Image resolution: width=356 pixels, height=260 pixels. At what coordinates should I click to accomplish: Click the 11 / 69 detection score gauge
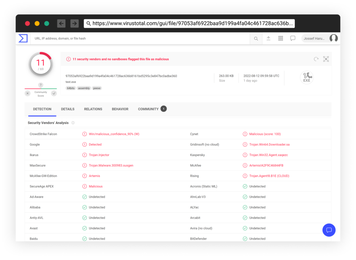coord(41,64)
